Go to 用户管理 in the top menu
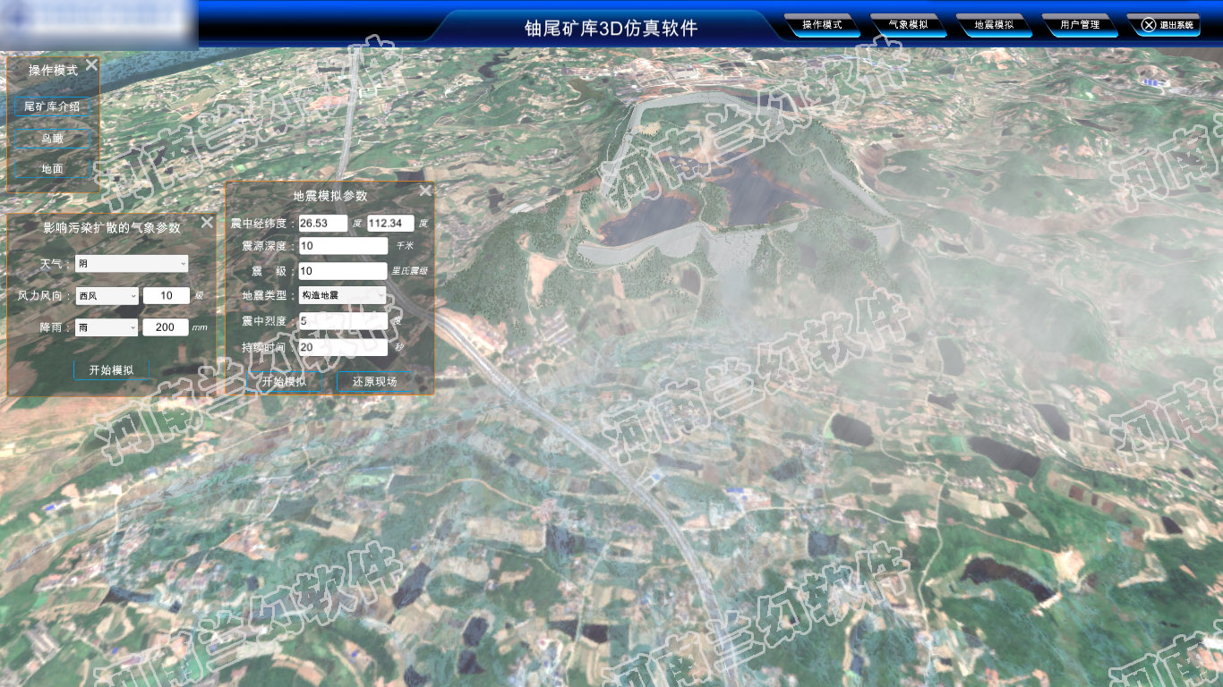The height and width of the screenshot is (687, 1223). tap(1080, 25)
